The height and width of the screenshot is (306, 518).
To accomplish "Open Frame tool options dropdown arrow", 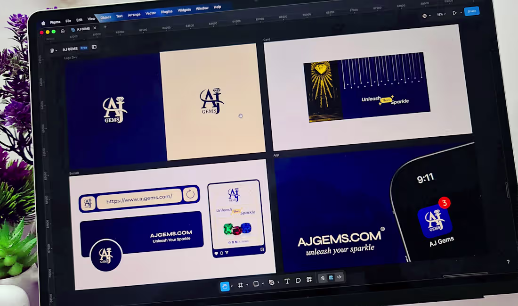I will click(247, 284).
